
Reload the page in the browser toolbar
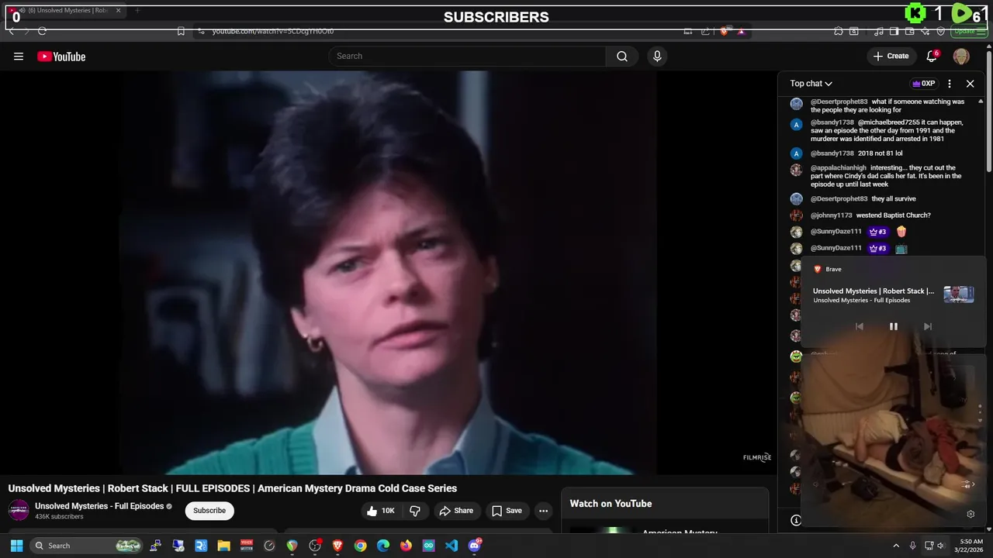[x=42, y=31]
